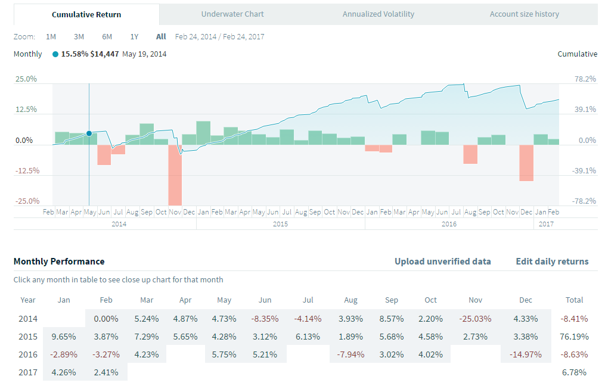Choose the 1Y zoom range

(x=134, y=36)
